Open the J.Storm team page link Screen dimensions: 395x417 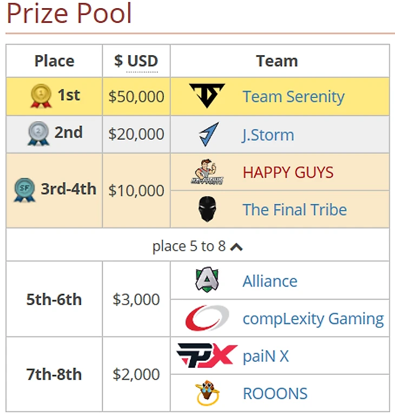(268, 135)
